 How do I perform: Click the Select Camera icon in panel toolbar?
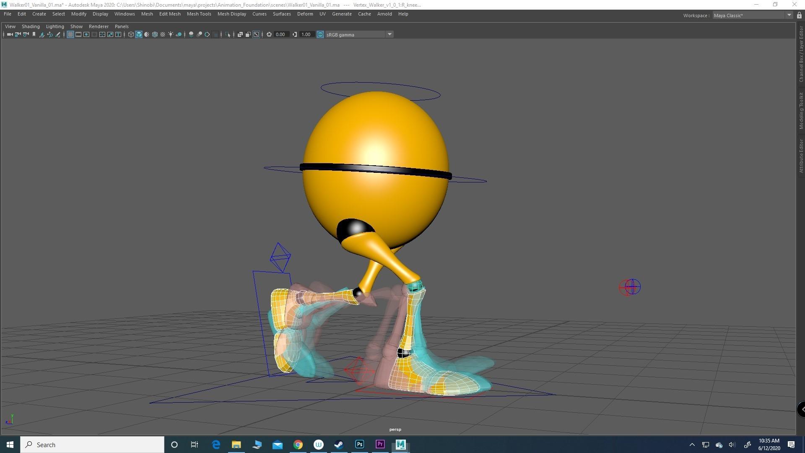9,34
